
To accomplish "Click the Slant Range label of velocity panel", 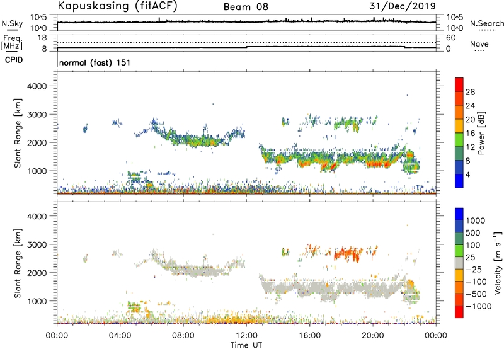I will pos(18,263).
